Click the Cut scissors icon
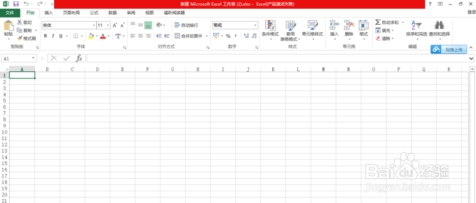 click(20, 22)
